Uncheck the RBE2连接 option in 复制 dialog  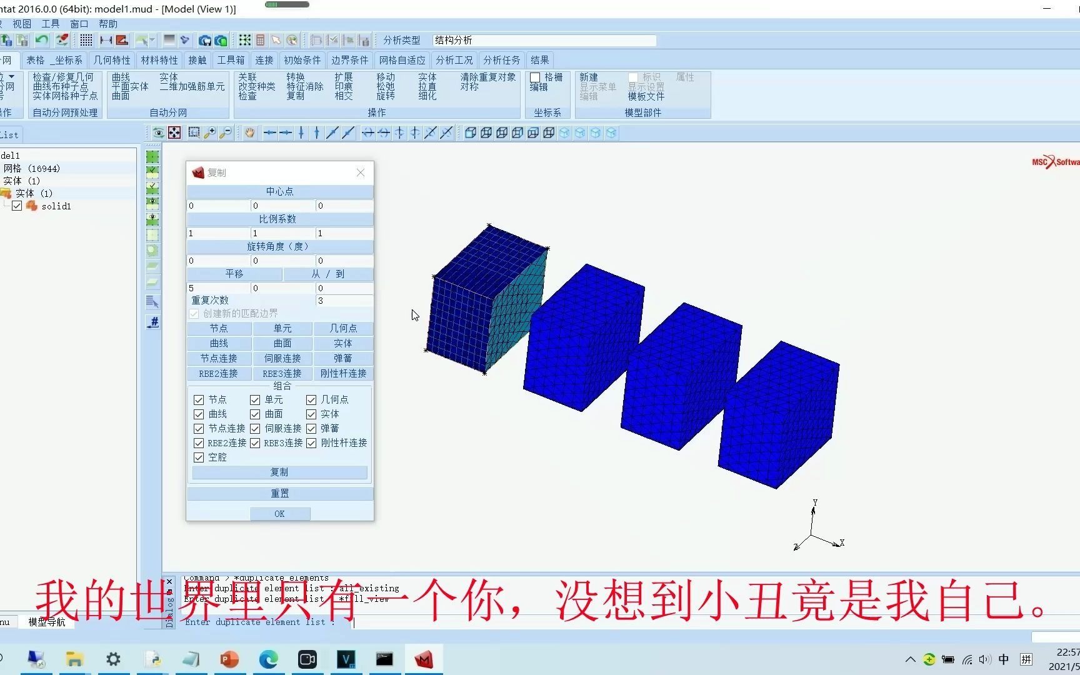(x=198, y=443)
